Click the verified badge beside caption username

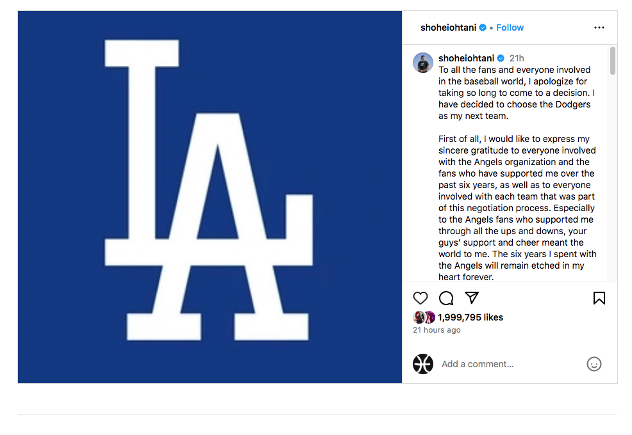pos(501,58)
